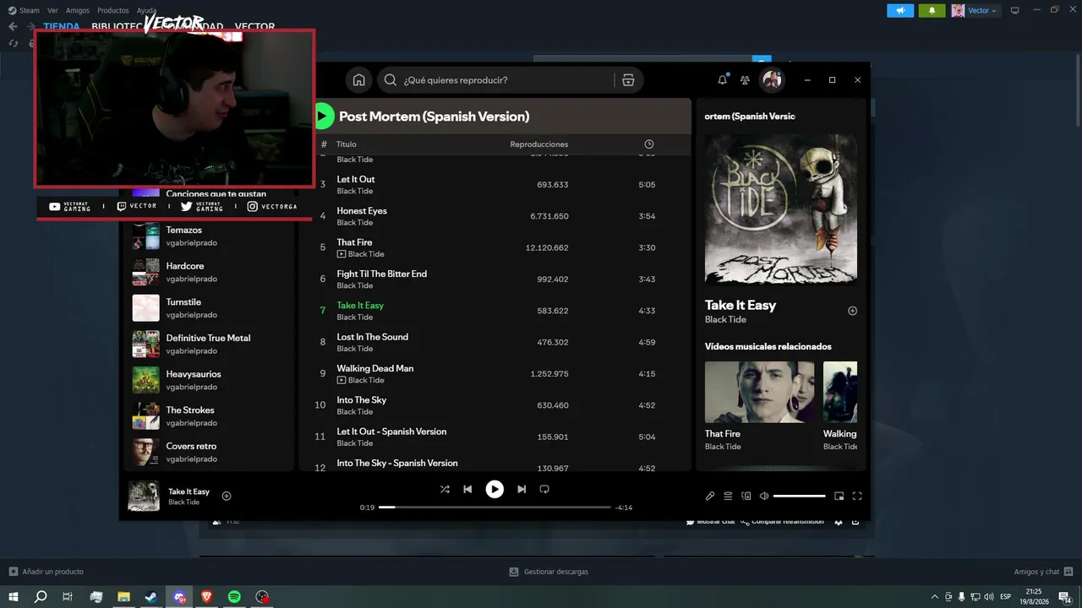Viewport: 1082px width, 608px height.
Task: Open Brave browser from the taskbar
Action: (207, 596)
